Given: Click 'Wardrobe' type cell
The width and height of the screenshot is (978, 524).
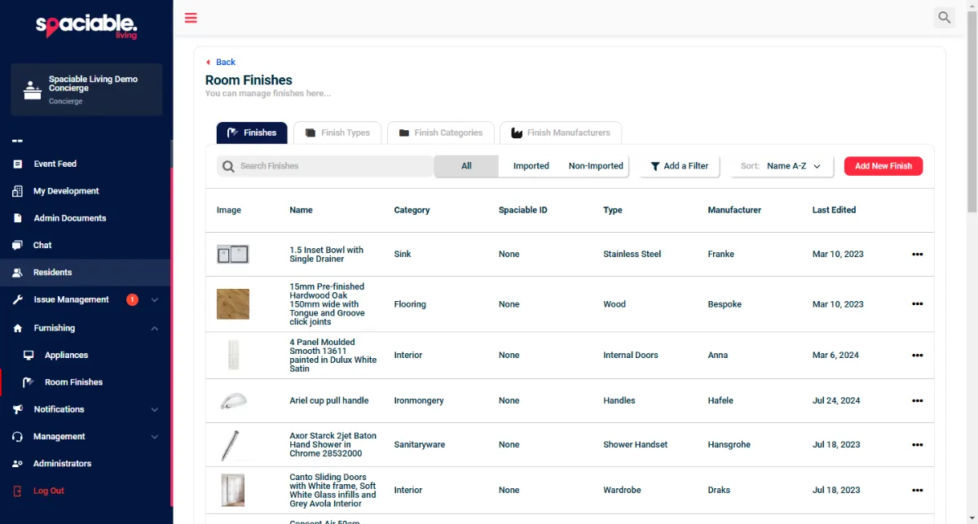Looking at the screenshot, I should 622,491.
